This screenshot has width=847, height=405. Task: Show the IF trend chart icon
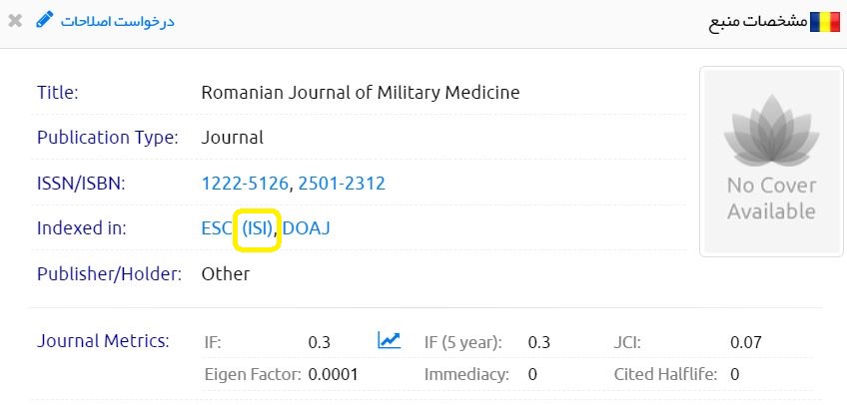point(389,341)
